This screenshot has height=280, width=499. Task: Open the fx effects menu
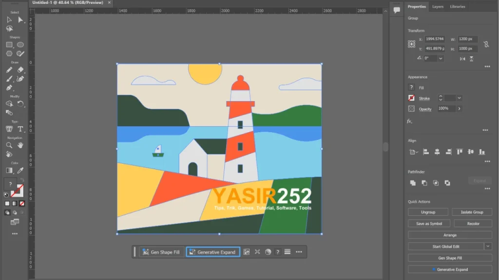409,121
